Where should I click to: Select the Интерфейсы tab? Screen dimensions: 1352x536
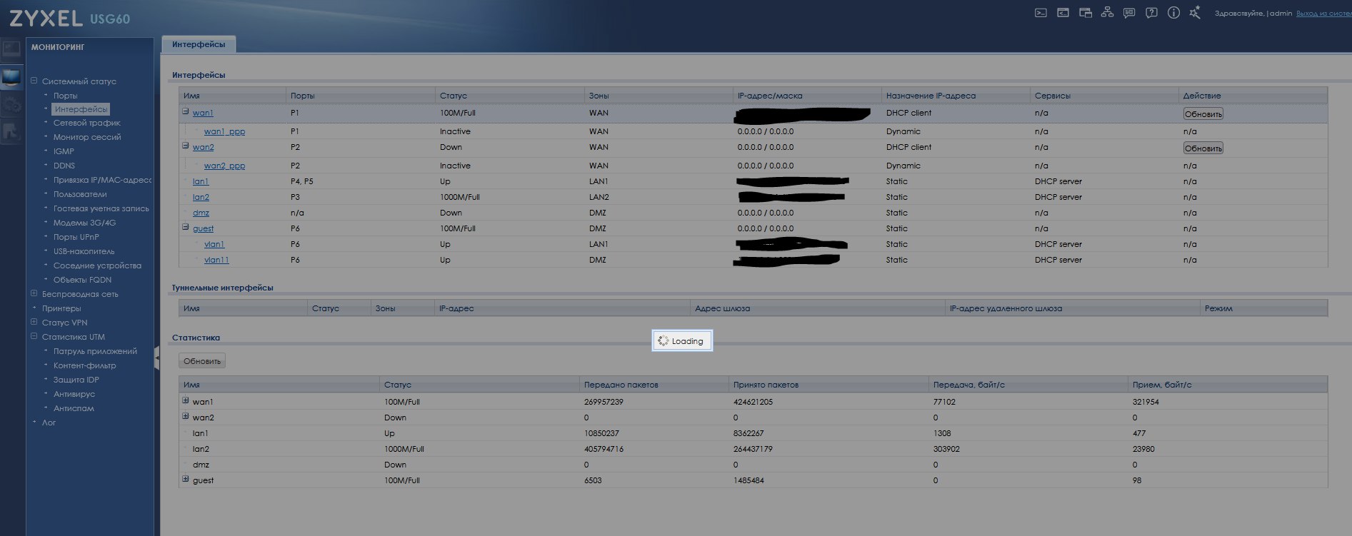(199, 44)
